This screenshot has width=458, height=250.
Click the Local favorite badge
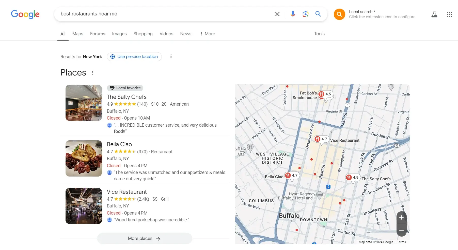125,88
